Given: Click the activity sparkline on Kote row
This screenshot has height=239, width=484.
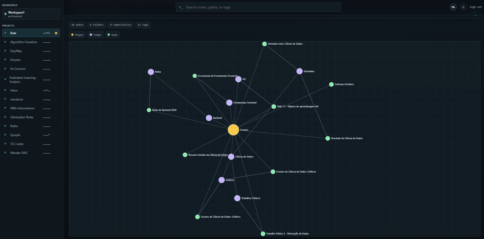Looking at the screenshot, I should click(47, 33).
